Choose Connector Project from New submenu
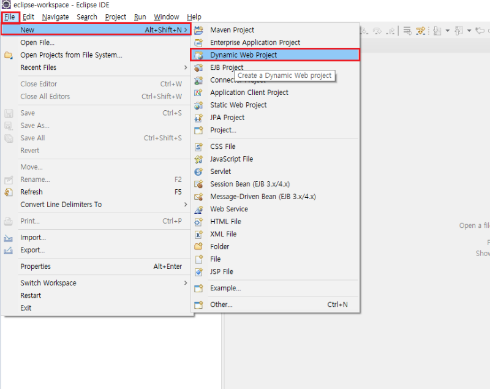This screenshot has width=490, height=389. tap(275, 80)
